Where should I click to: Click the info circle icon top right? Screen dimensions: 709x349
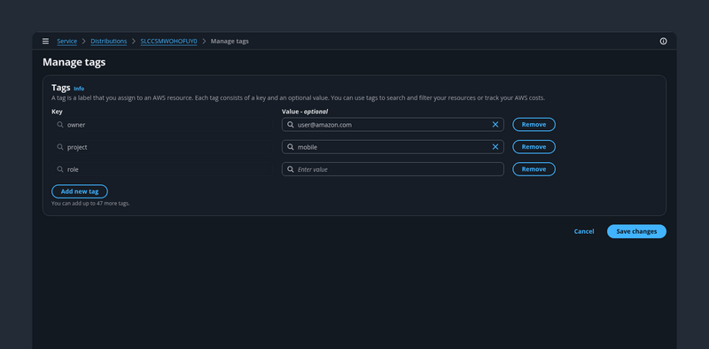coord(663,41)
